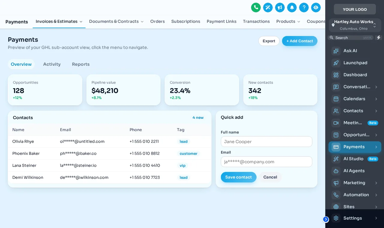Open the Subscriptions tab
The width and height of the screenshot is (384, 228).
[186, 22]
